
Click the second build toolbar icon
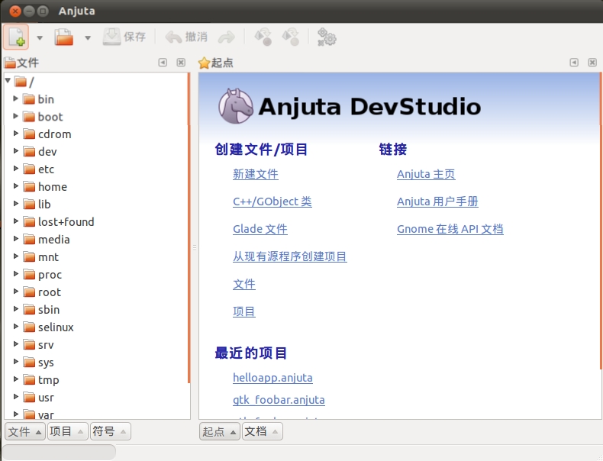pyautogui.click(x=291, y=37)
